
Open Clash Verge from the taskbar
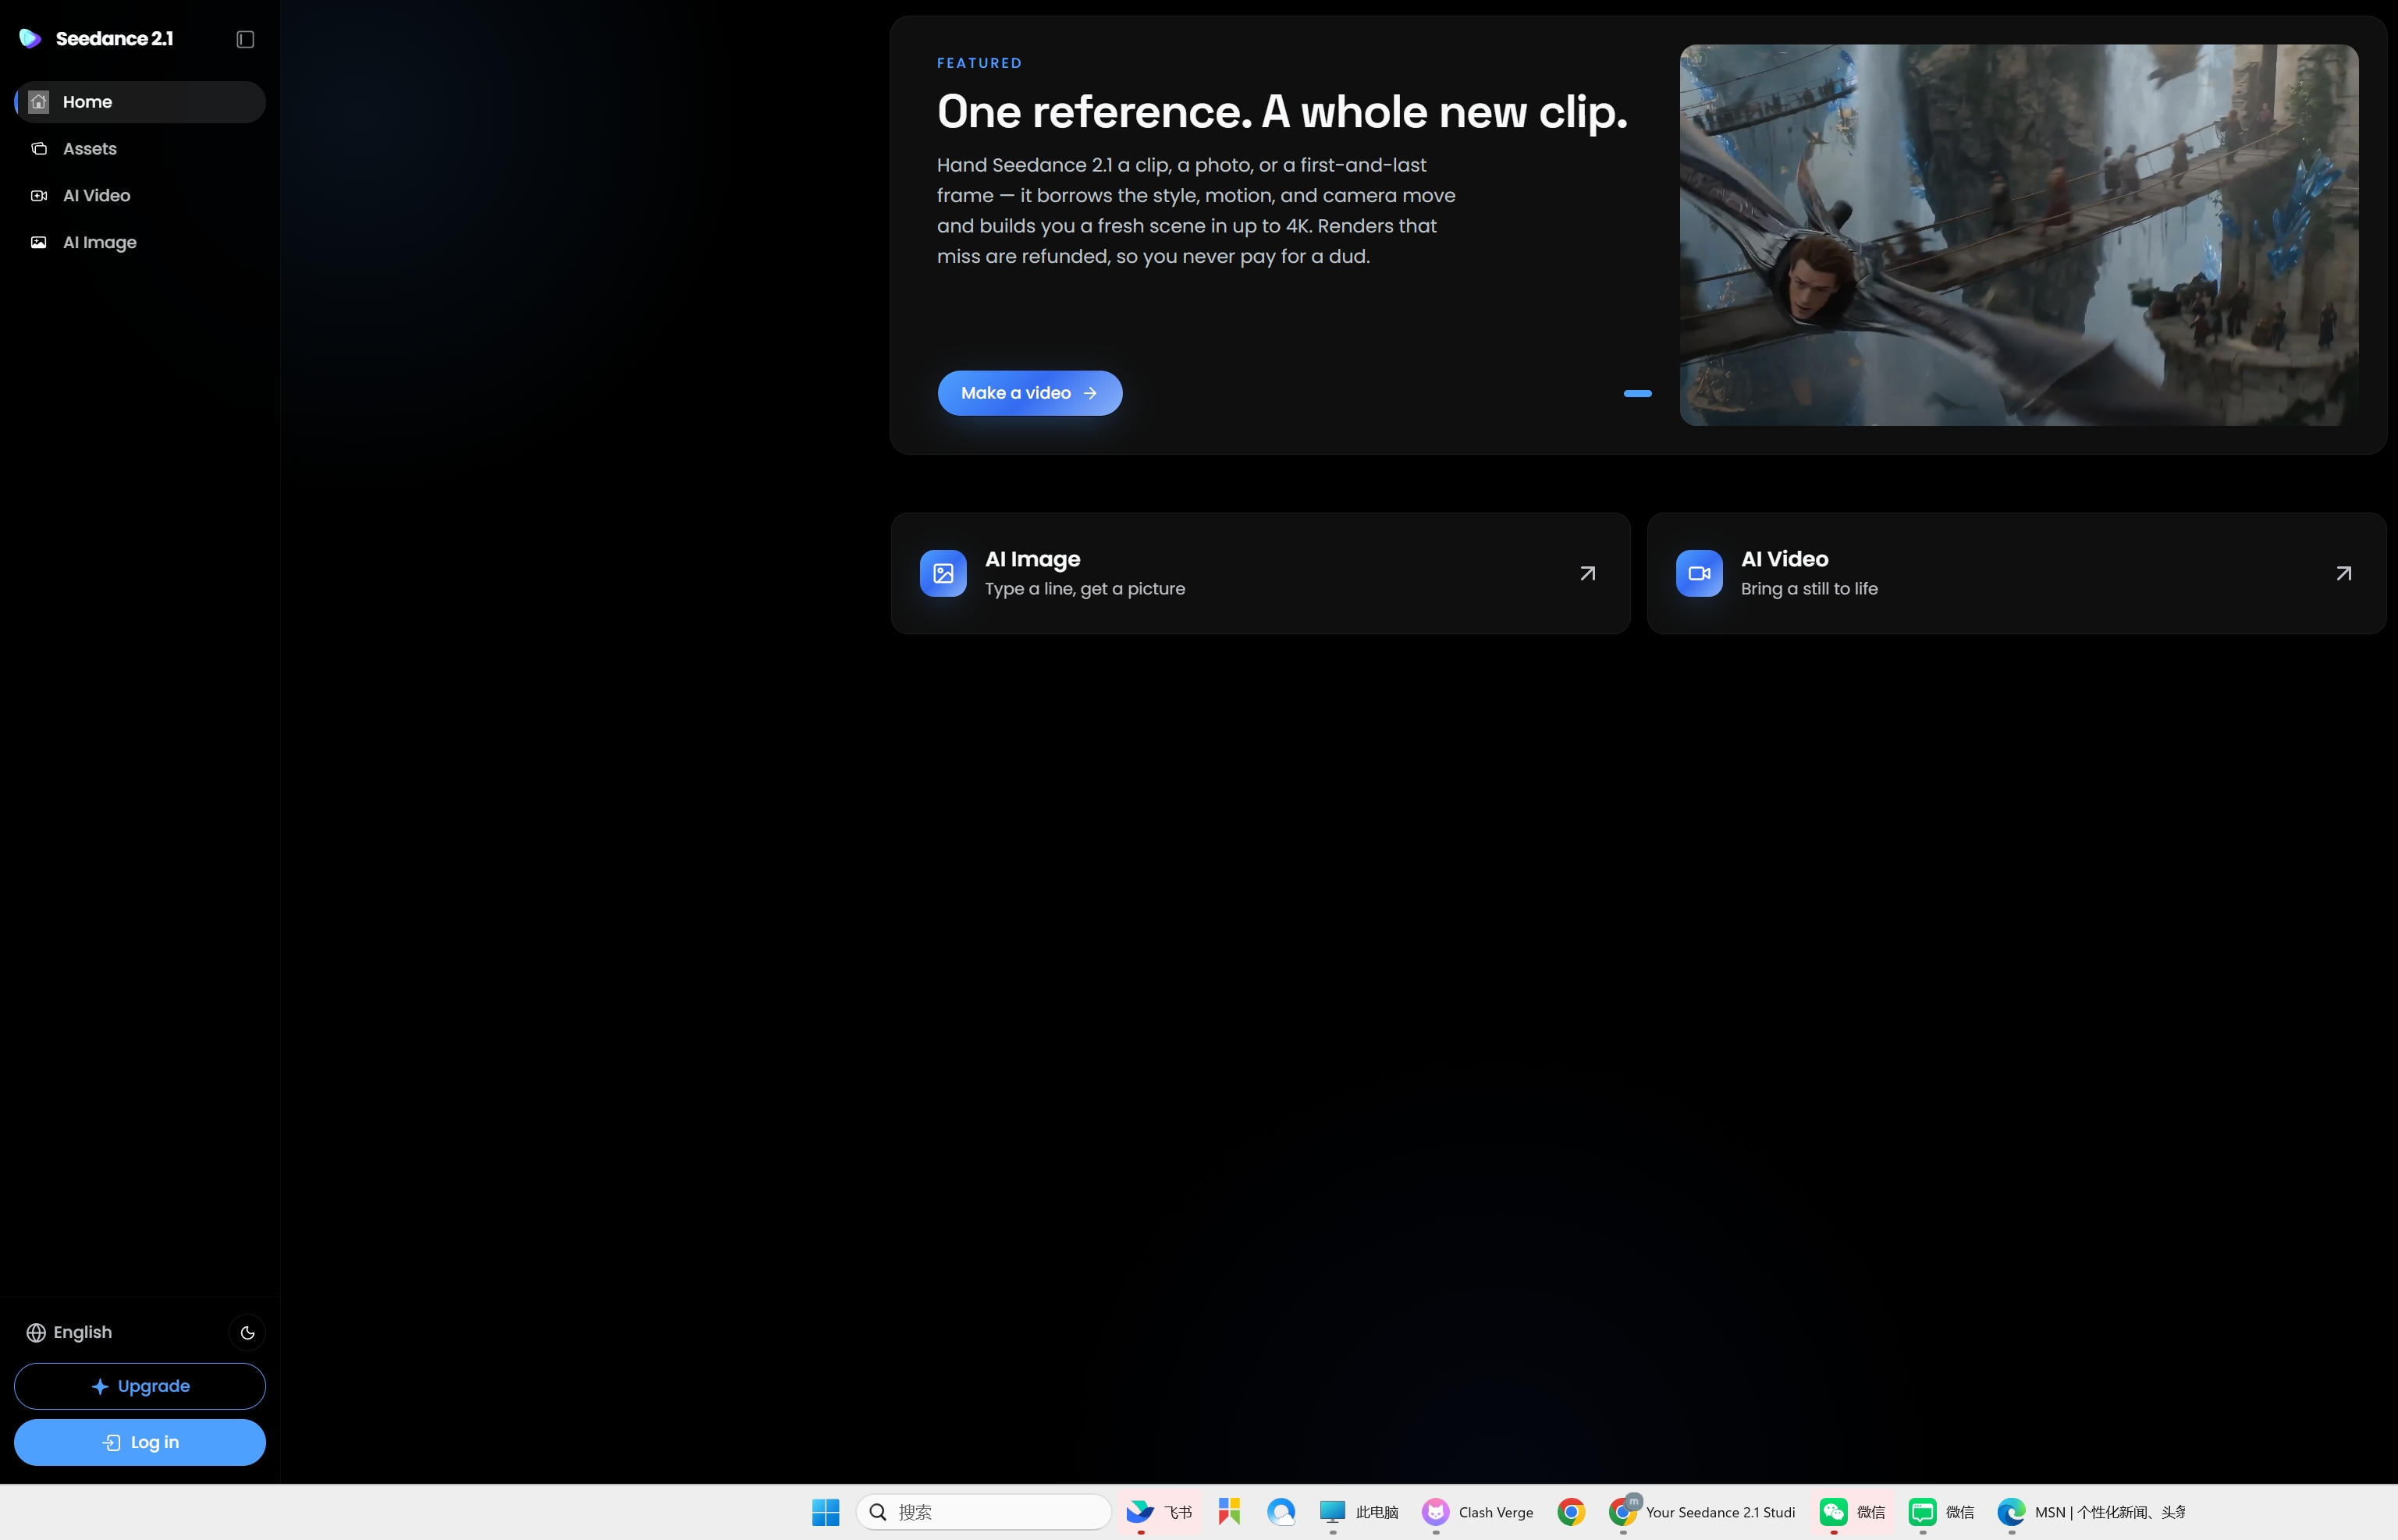coord(1477,1512)
